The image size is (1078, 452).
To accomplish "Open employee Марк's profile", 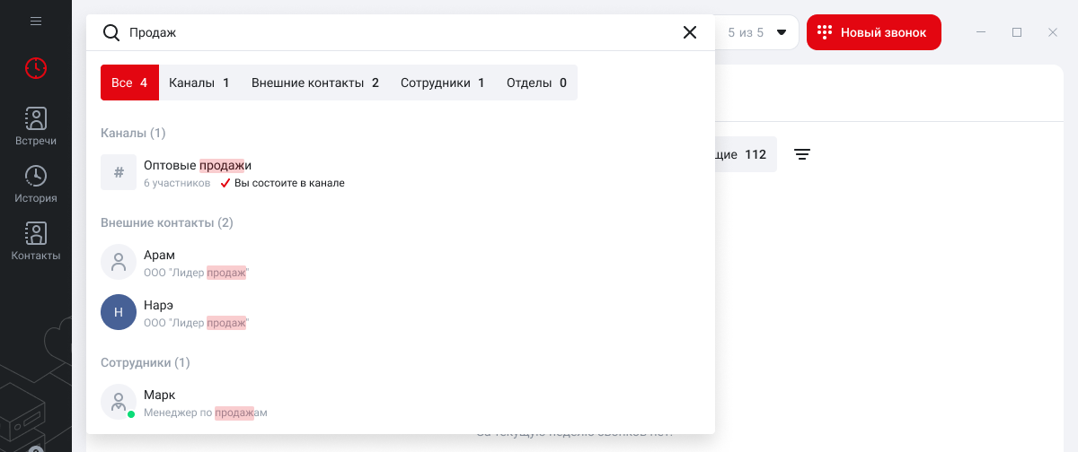I will click(x=160, y=402).
